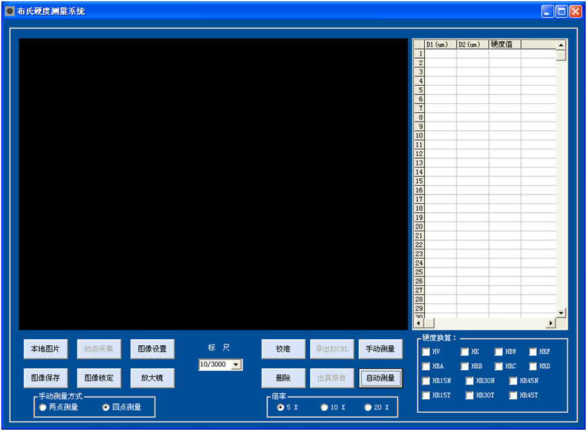Screen dimensions: 587x431
Task: Open the 放大镜 magnifier tool
Action: click(152, 378)
